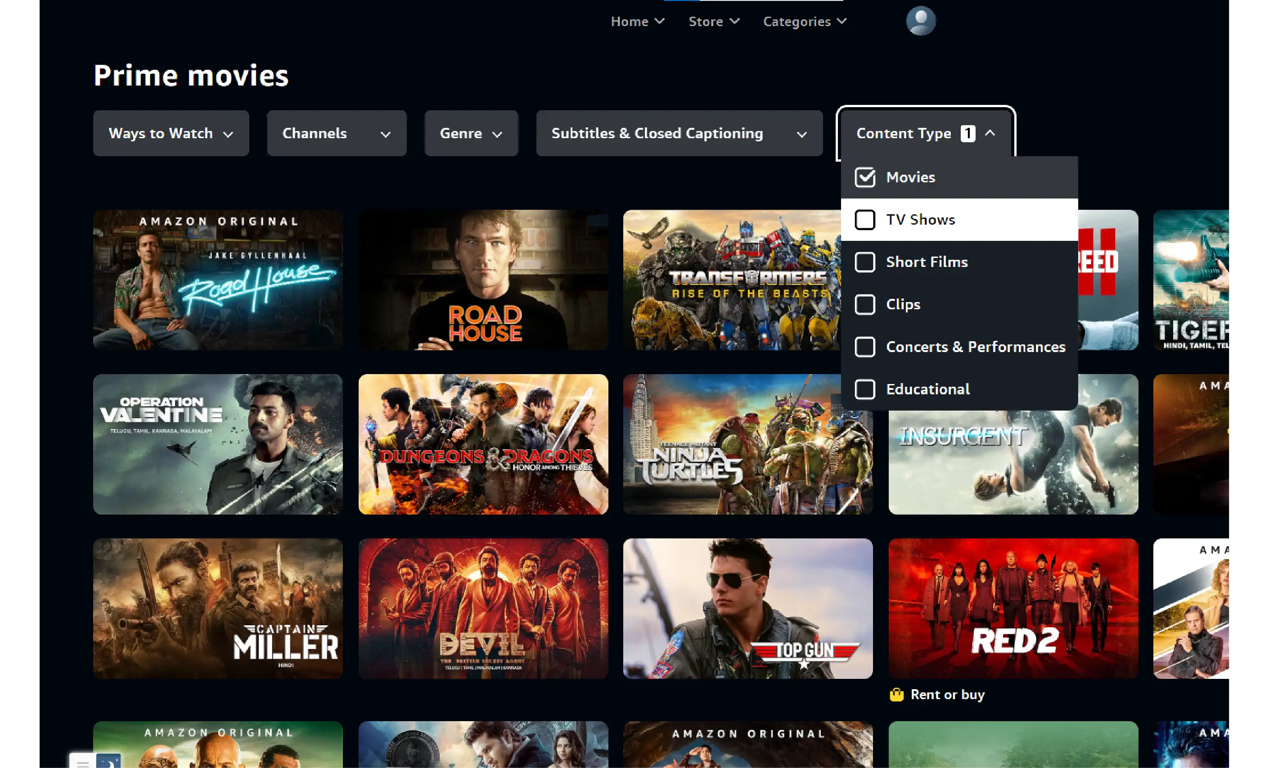Enable the TV Shows checkbox

865,220
